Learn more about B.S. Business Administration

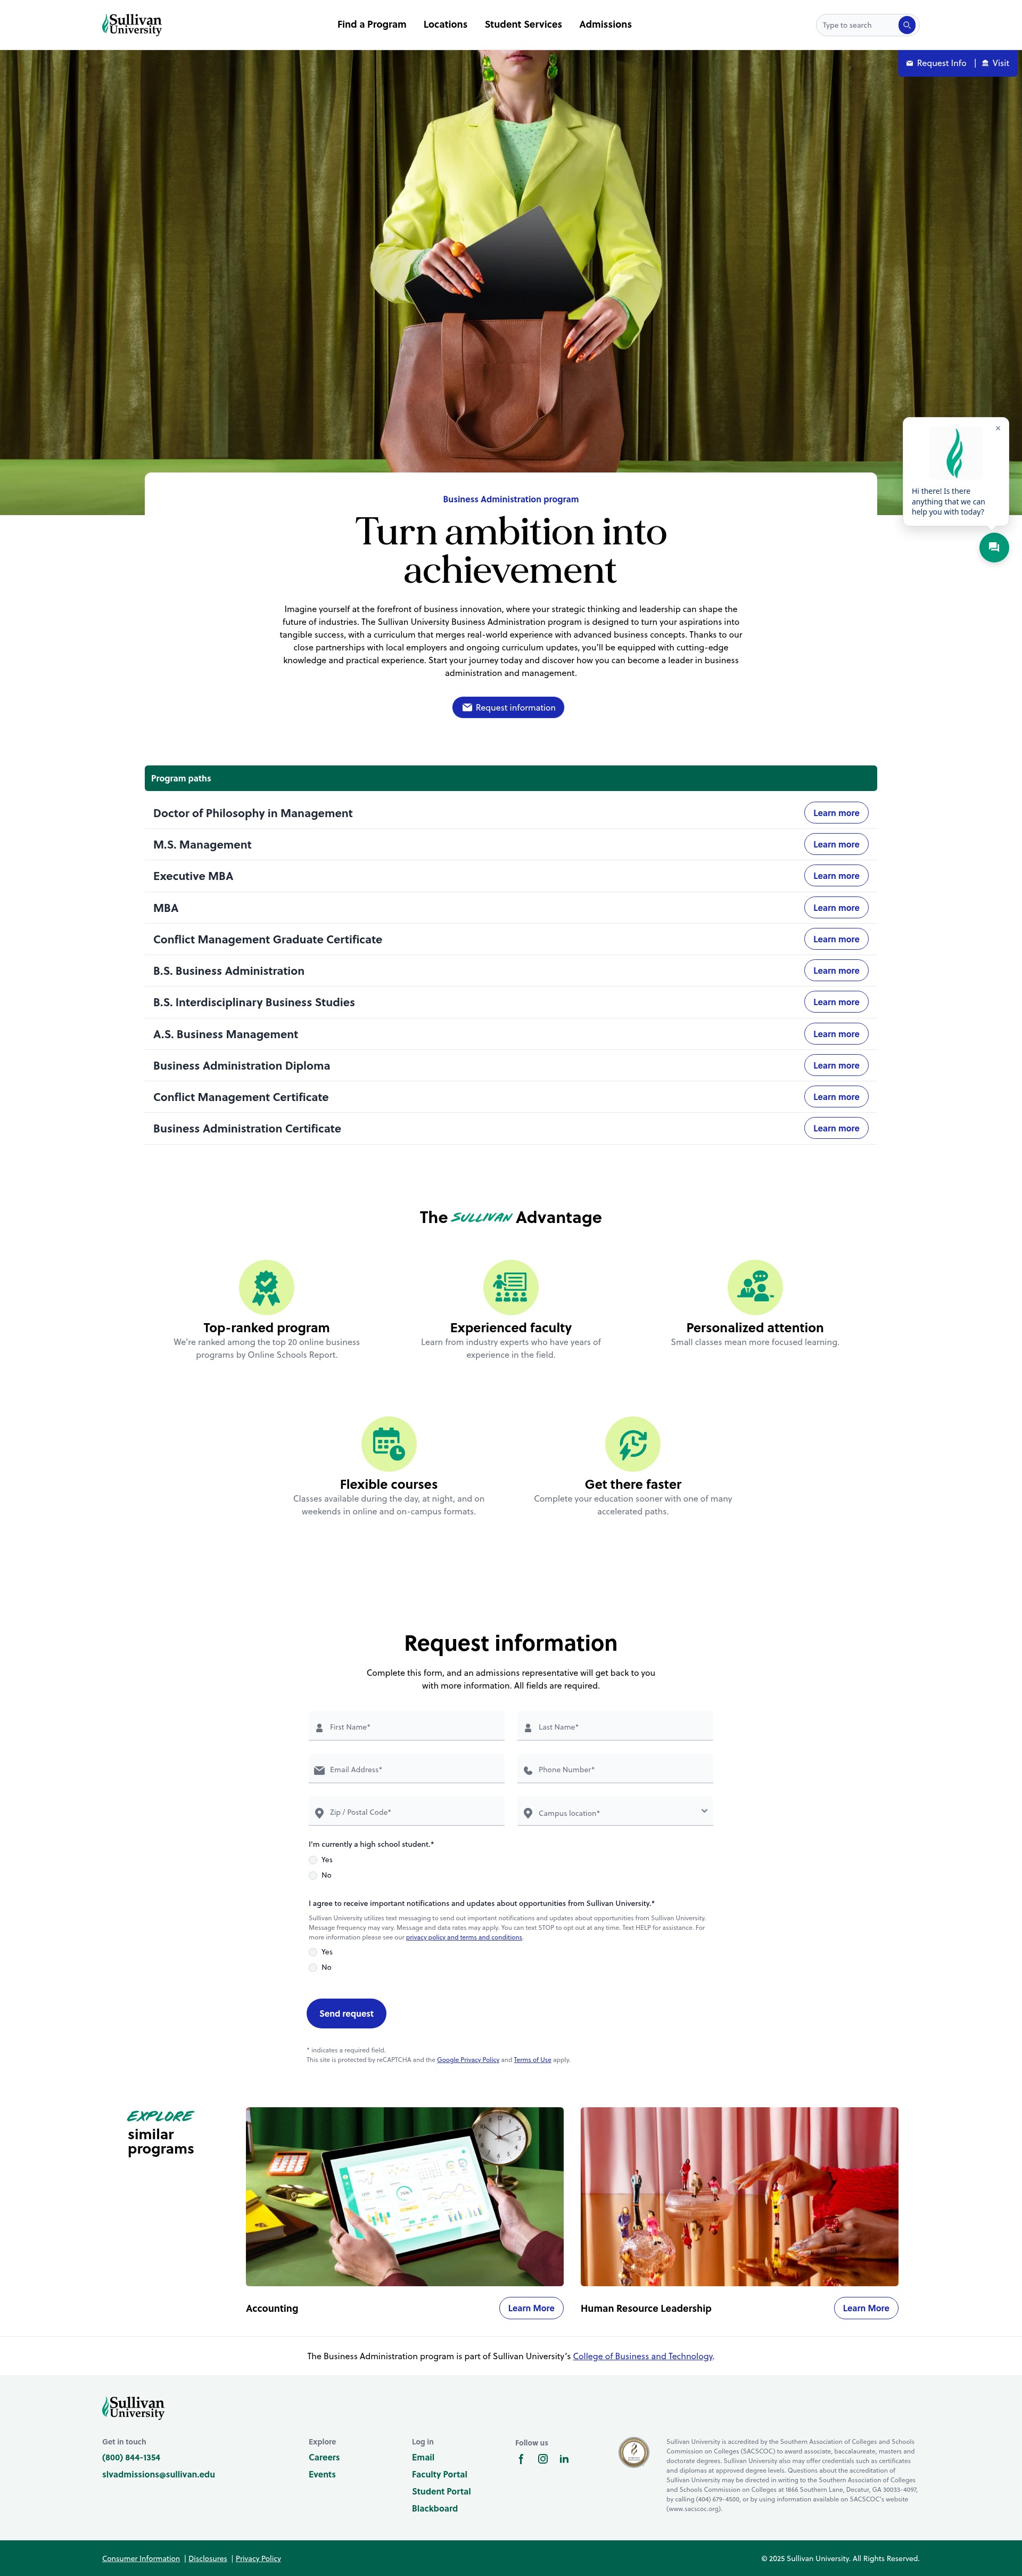(836, 970)
